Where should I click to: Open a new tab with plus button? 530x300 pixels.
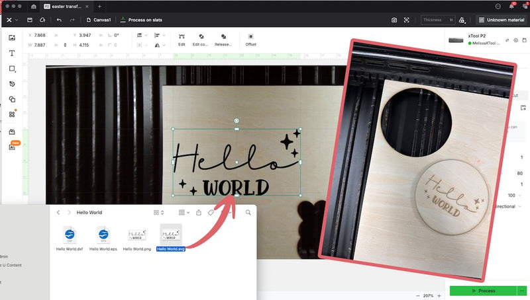point(99,7)
